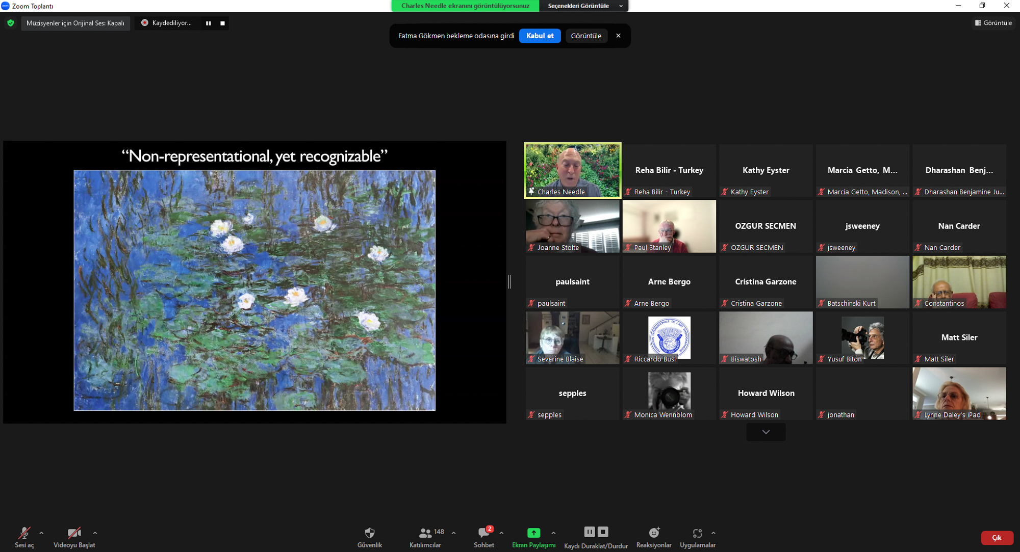The image size is (1020, 552).
Task: Select Charles Needle's video tile
Action: (x=572, y=170)
